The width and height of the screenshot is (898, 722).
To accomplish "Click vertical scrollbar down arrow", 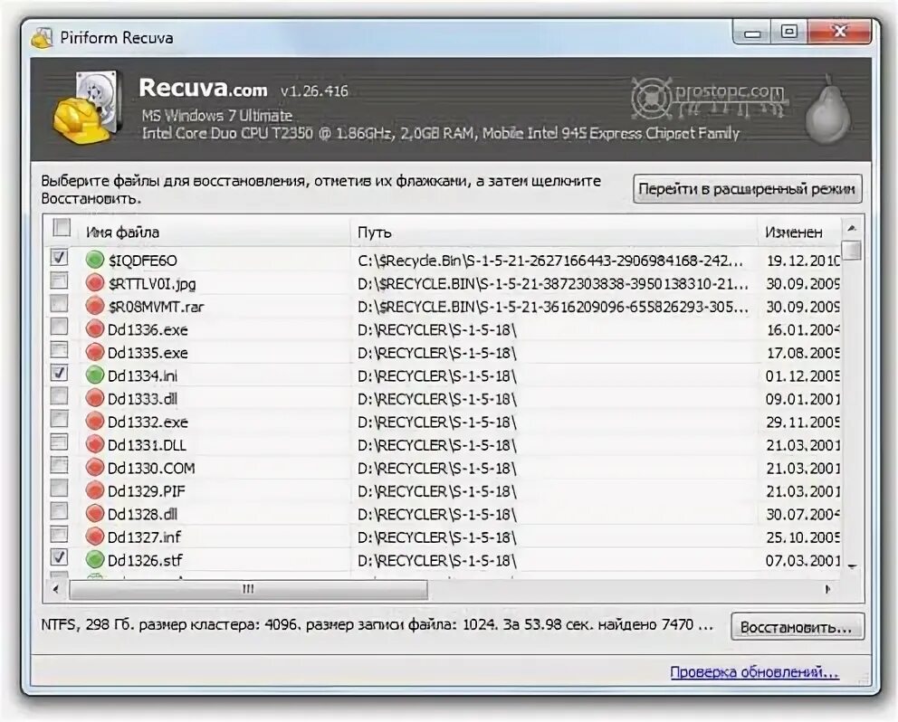I will (x=852, y=566).
